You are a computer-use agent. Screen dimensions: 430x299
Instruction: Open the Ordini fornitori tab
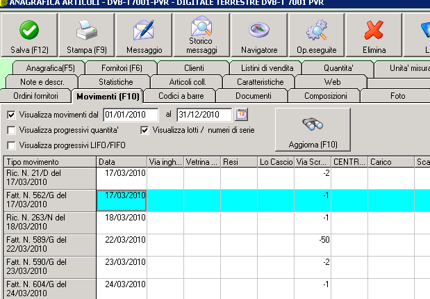(x=35, y=96)
